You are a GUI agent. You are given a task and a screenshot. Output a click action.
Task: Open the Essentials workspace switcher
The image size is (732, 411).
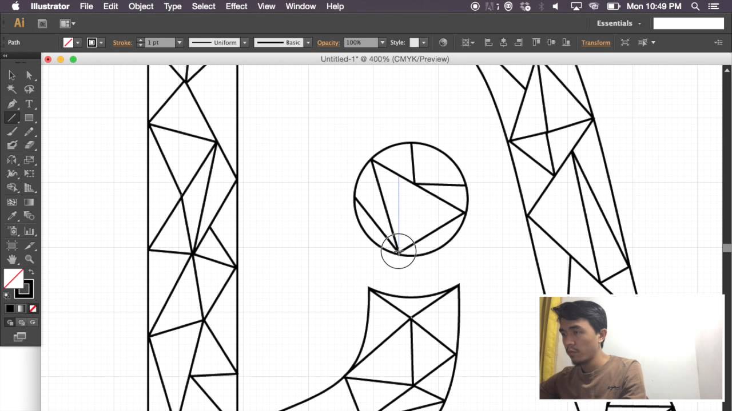(619, 23)
